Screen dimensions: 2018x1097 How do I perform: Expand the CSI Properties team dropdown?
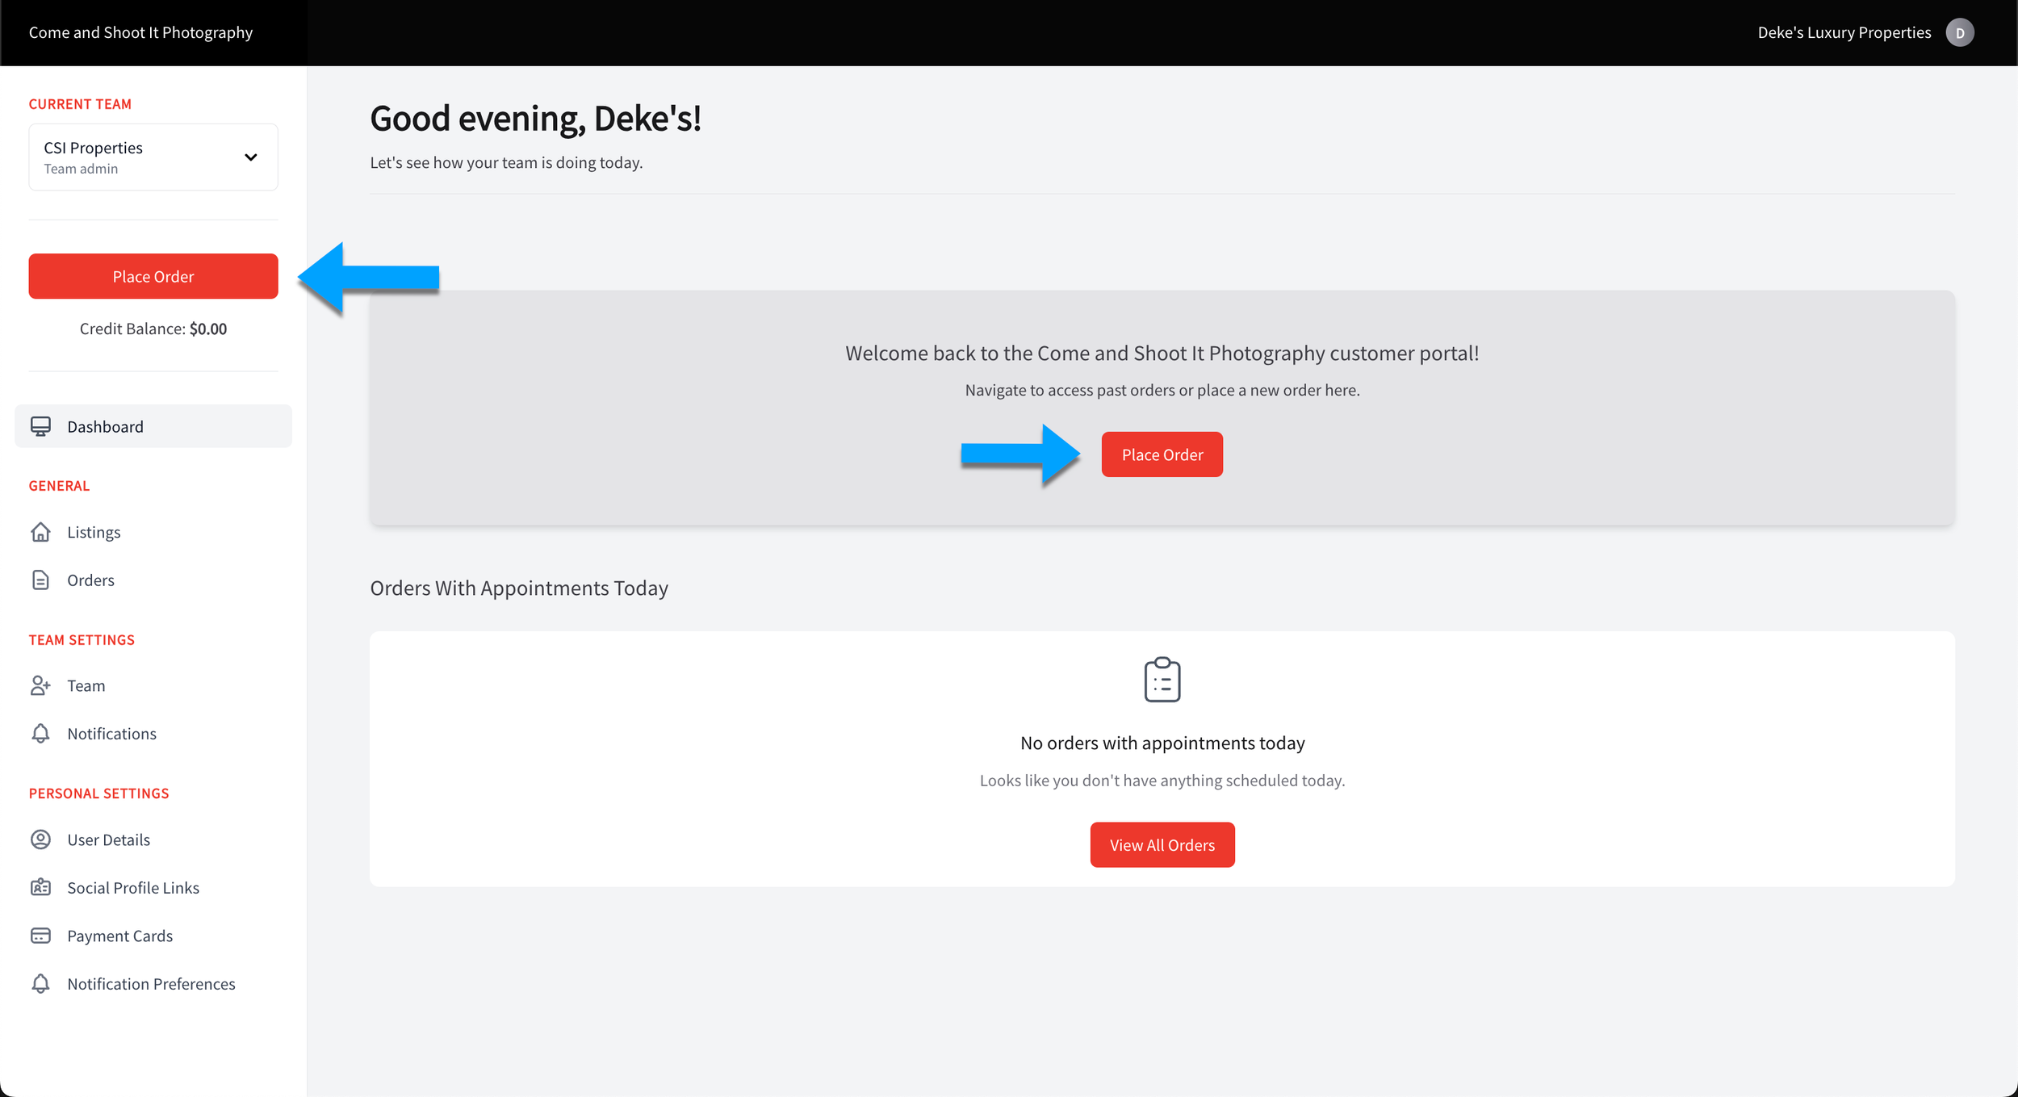[153, 157]
